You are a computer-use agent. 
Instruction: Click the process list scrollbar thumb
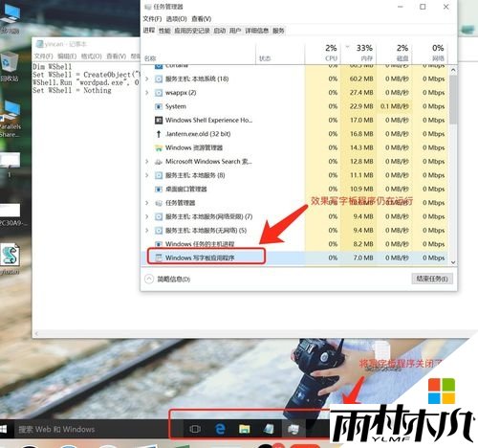[453, 100]
